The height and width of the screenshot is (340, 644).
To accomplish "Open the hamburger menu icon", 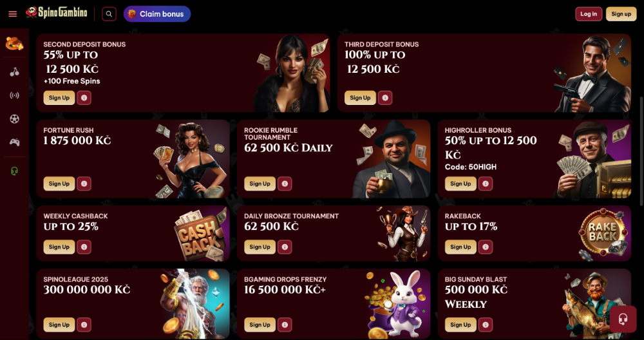I will coord(13,14).
